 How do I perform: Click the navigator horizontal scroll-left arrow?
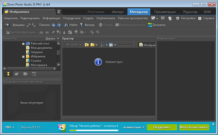5,69
